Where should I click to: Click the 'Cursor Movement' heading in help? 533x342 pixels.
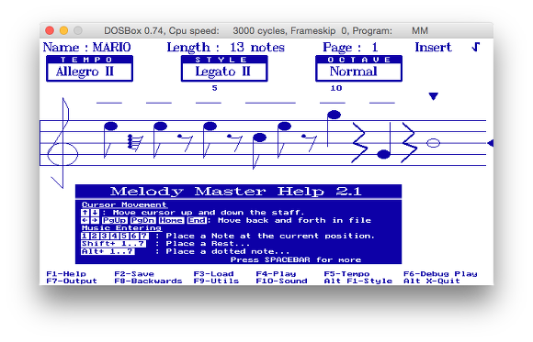tap(124, 205)
